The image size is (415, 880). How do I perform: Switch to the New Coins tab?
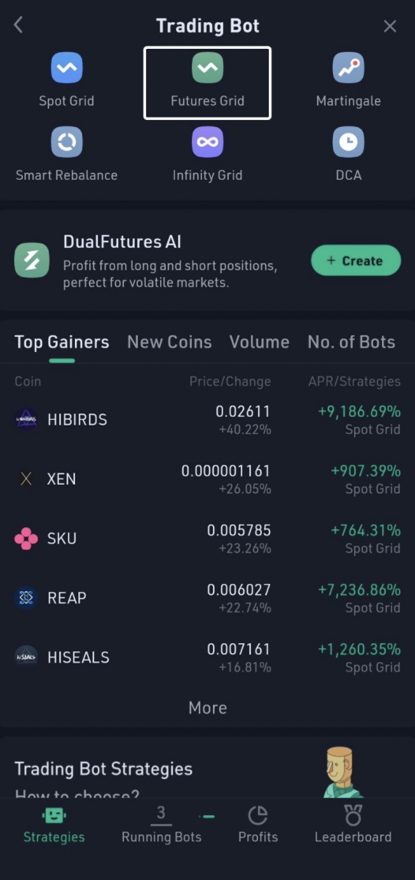point(170,342)
